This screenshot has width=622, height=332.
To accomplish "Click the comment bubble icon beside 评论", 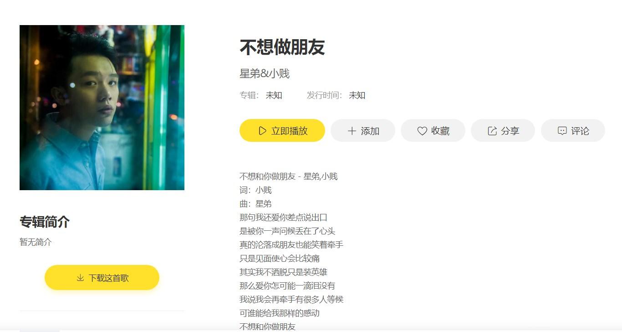I will click(x=562, y=131).
